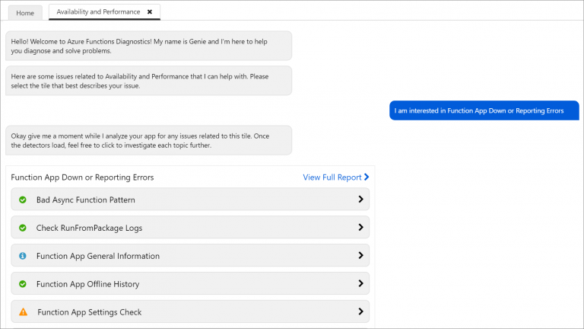
Task: Expand Function App General Information chevron
Action: click(x=360, y=256)
